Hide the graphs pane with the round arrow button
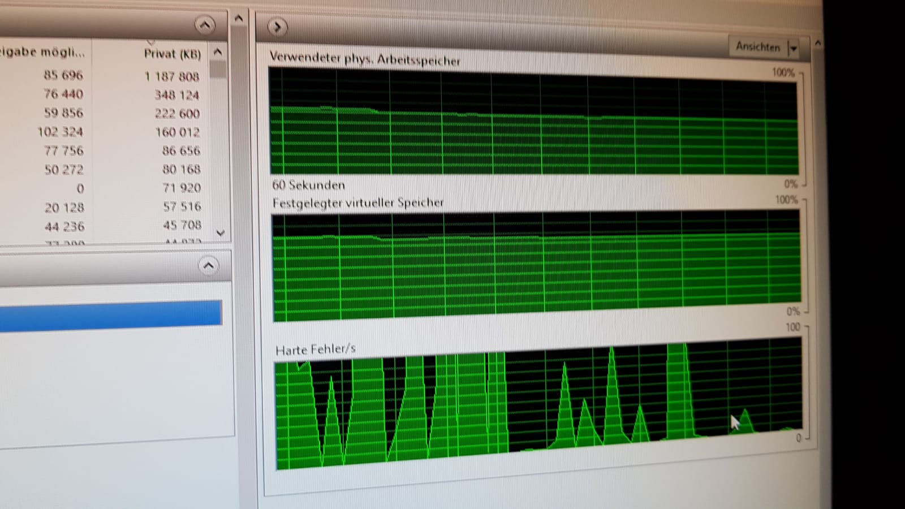905x509 pixels. point(277,27)
